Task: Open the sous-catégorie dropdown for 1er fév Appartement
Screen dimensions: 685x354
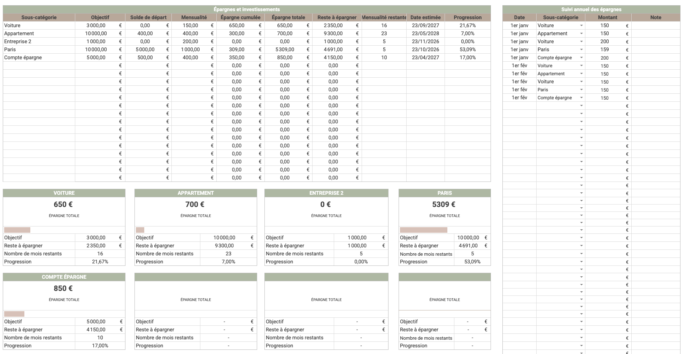Action: click(581, 74)
